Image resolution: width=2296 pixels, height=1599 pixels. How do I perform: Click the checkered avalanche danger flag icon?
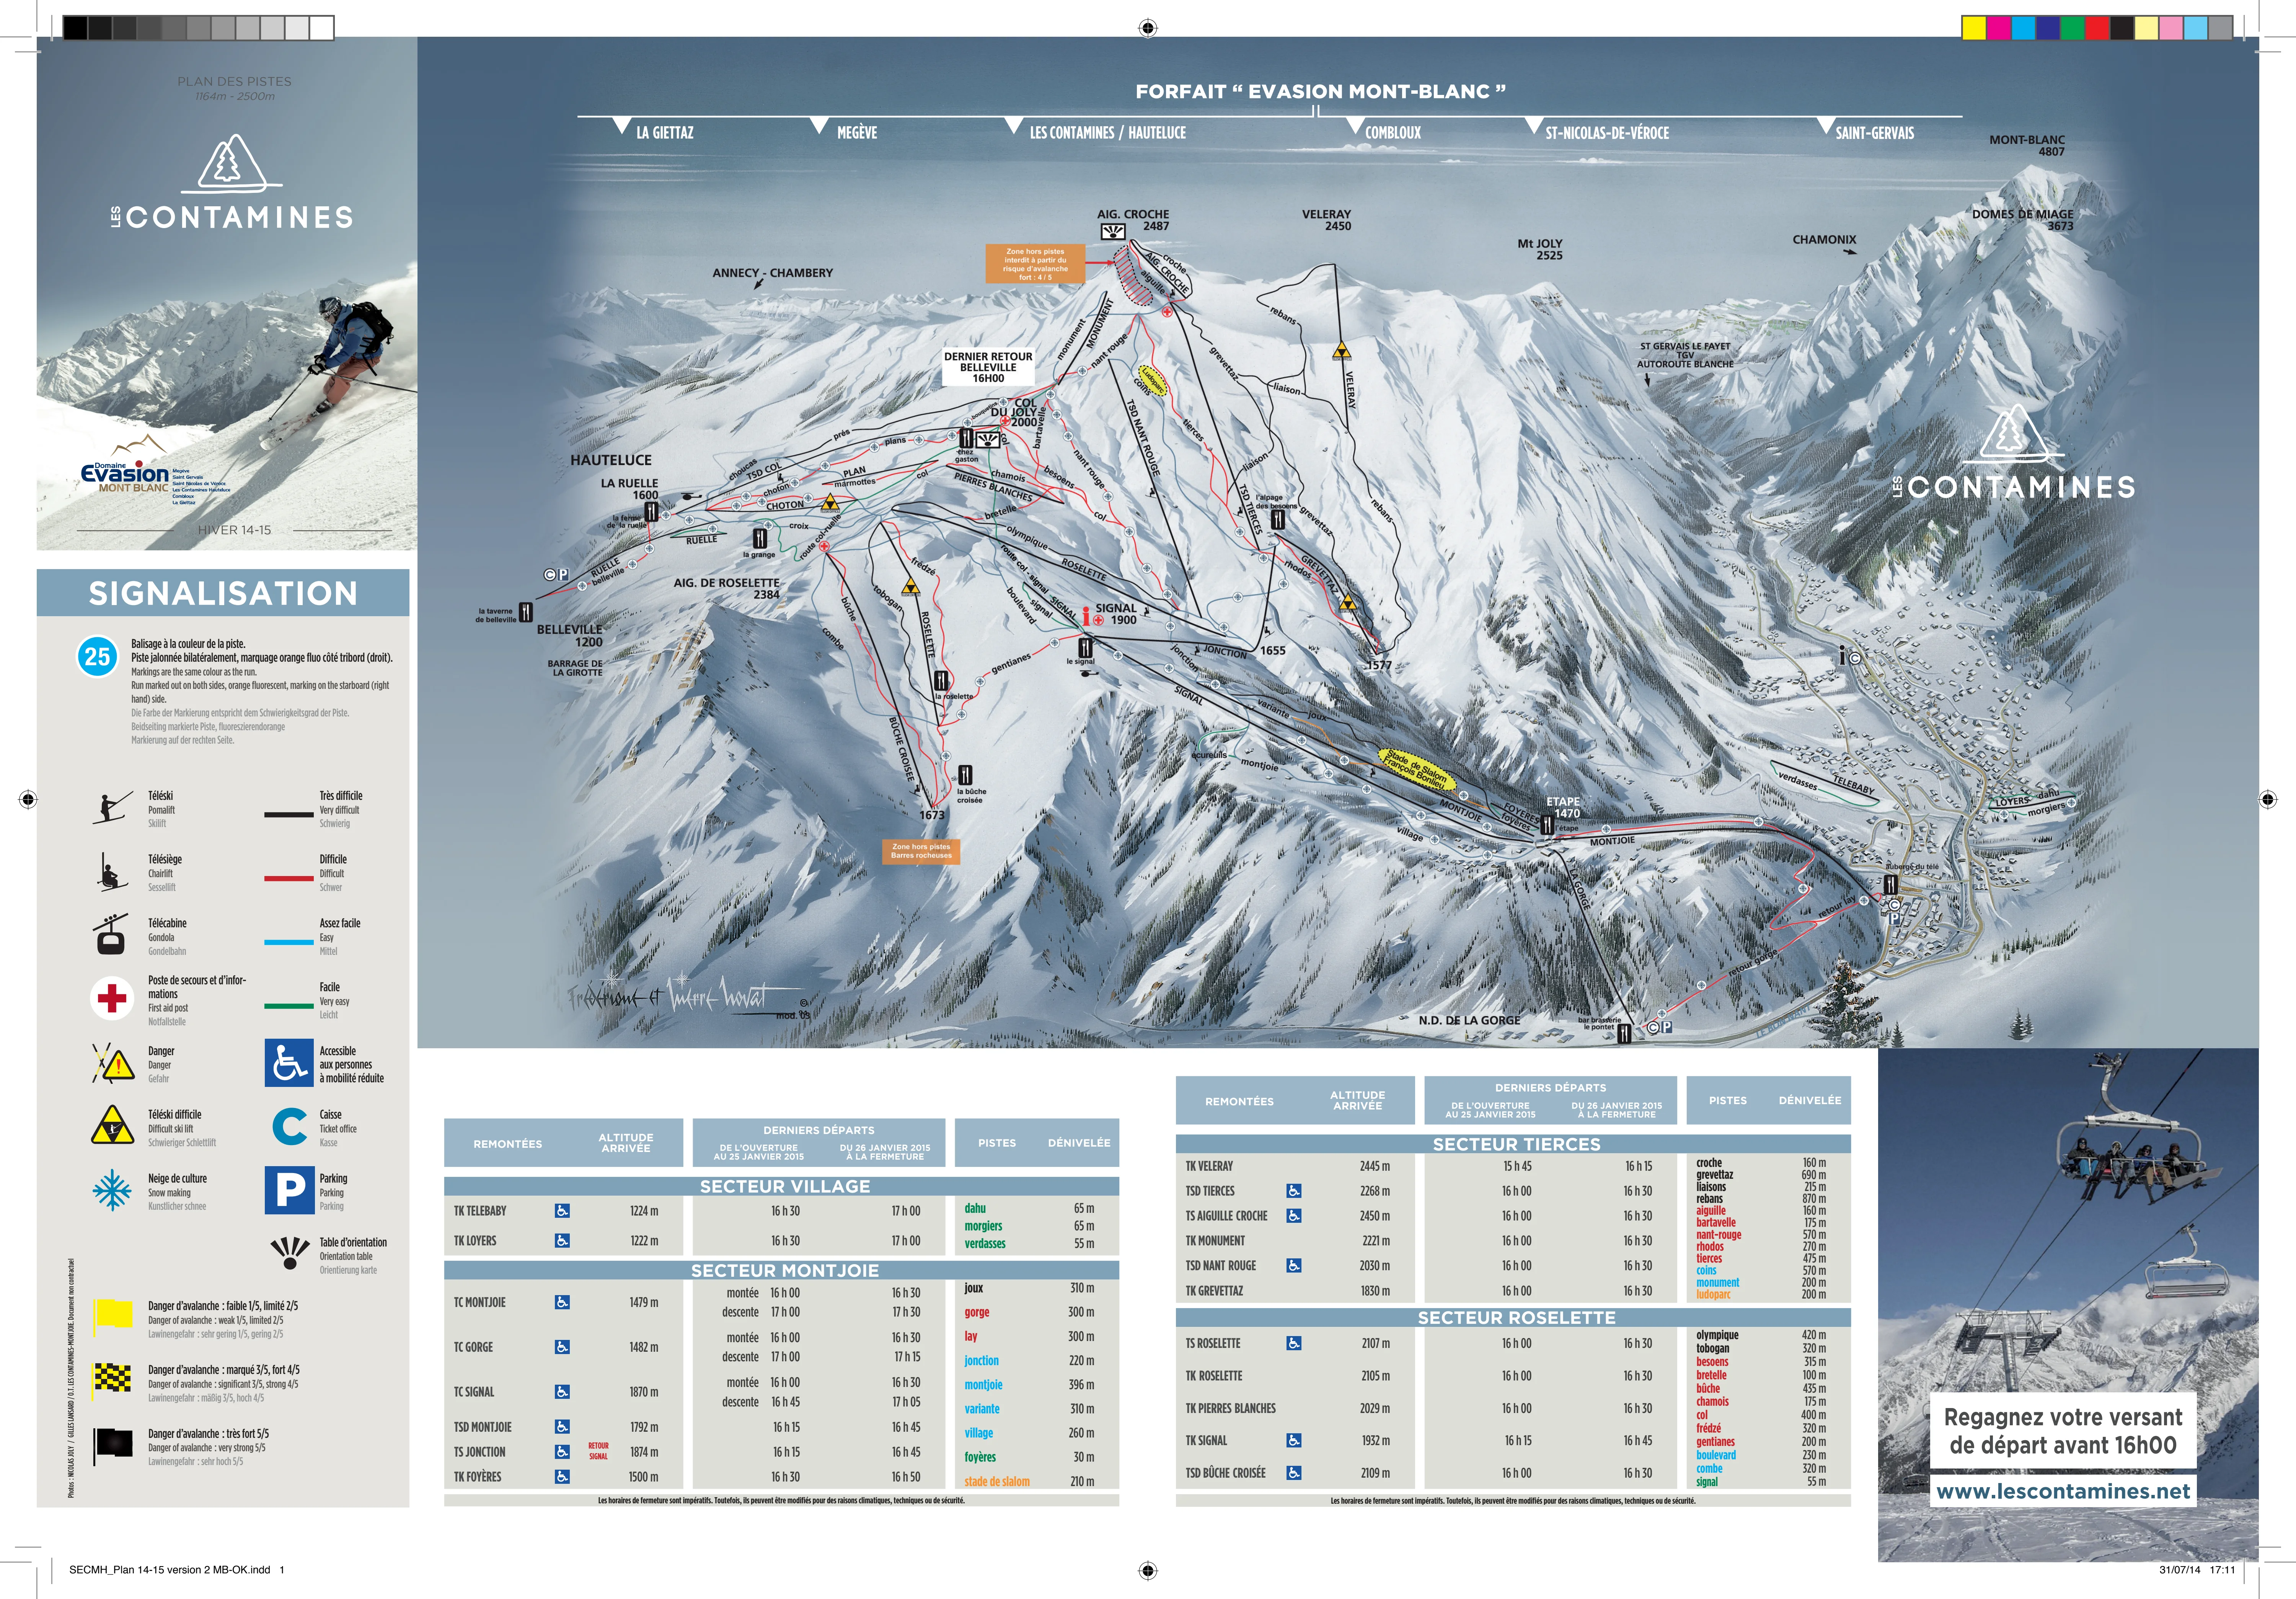(112, 1381)
